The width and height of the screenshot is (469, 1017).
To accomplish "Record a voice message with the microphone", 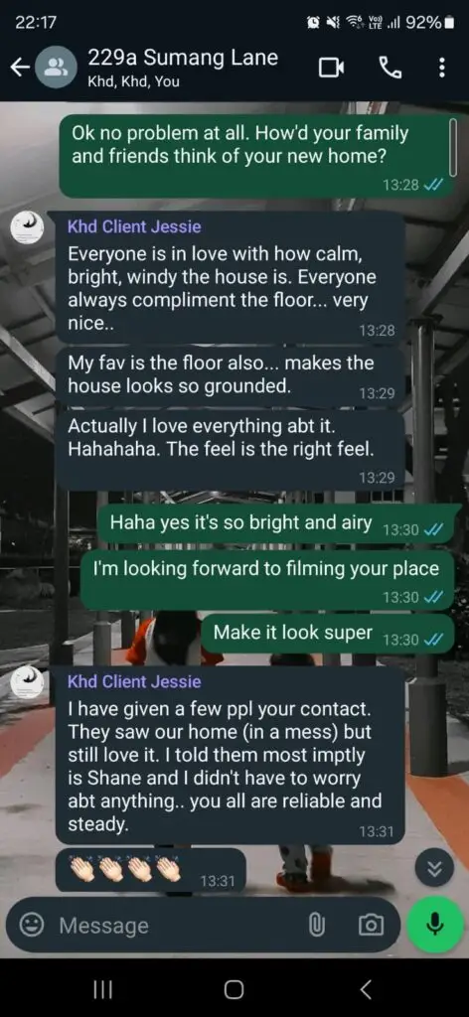I will [x=434, y=925].
